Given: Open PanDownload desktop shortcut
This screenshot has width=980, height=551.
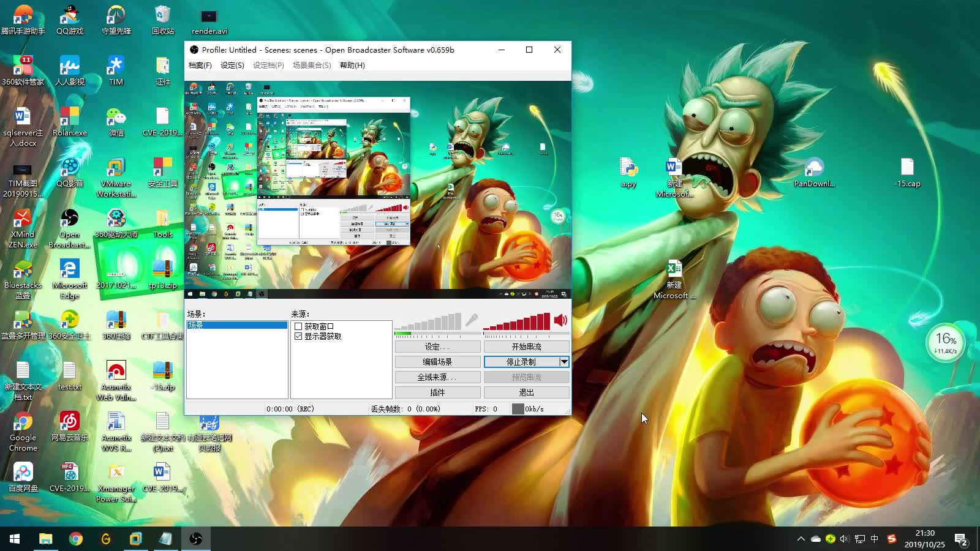Looking at the screenshot, I should tap(815, 172).
